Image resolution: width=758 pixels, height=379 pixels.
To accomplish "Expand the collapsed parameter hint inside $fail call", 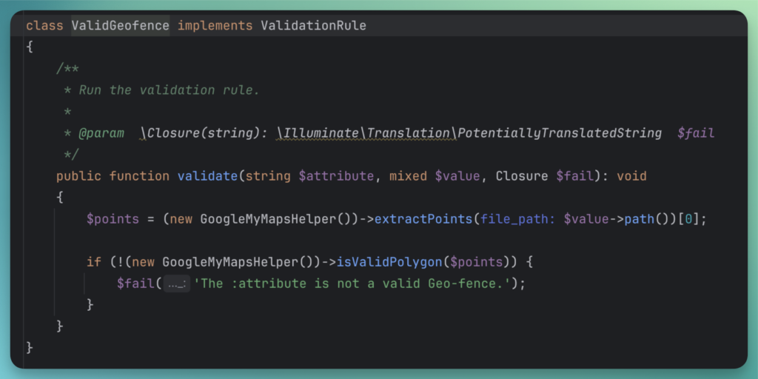I will point(176,284).
